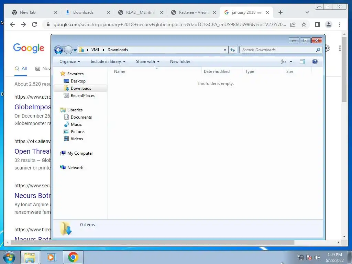
Task: Refresh the Downloads folder via address bar button
Action: (233, 50)
